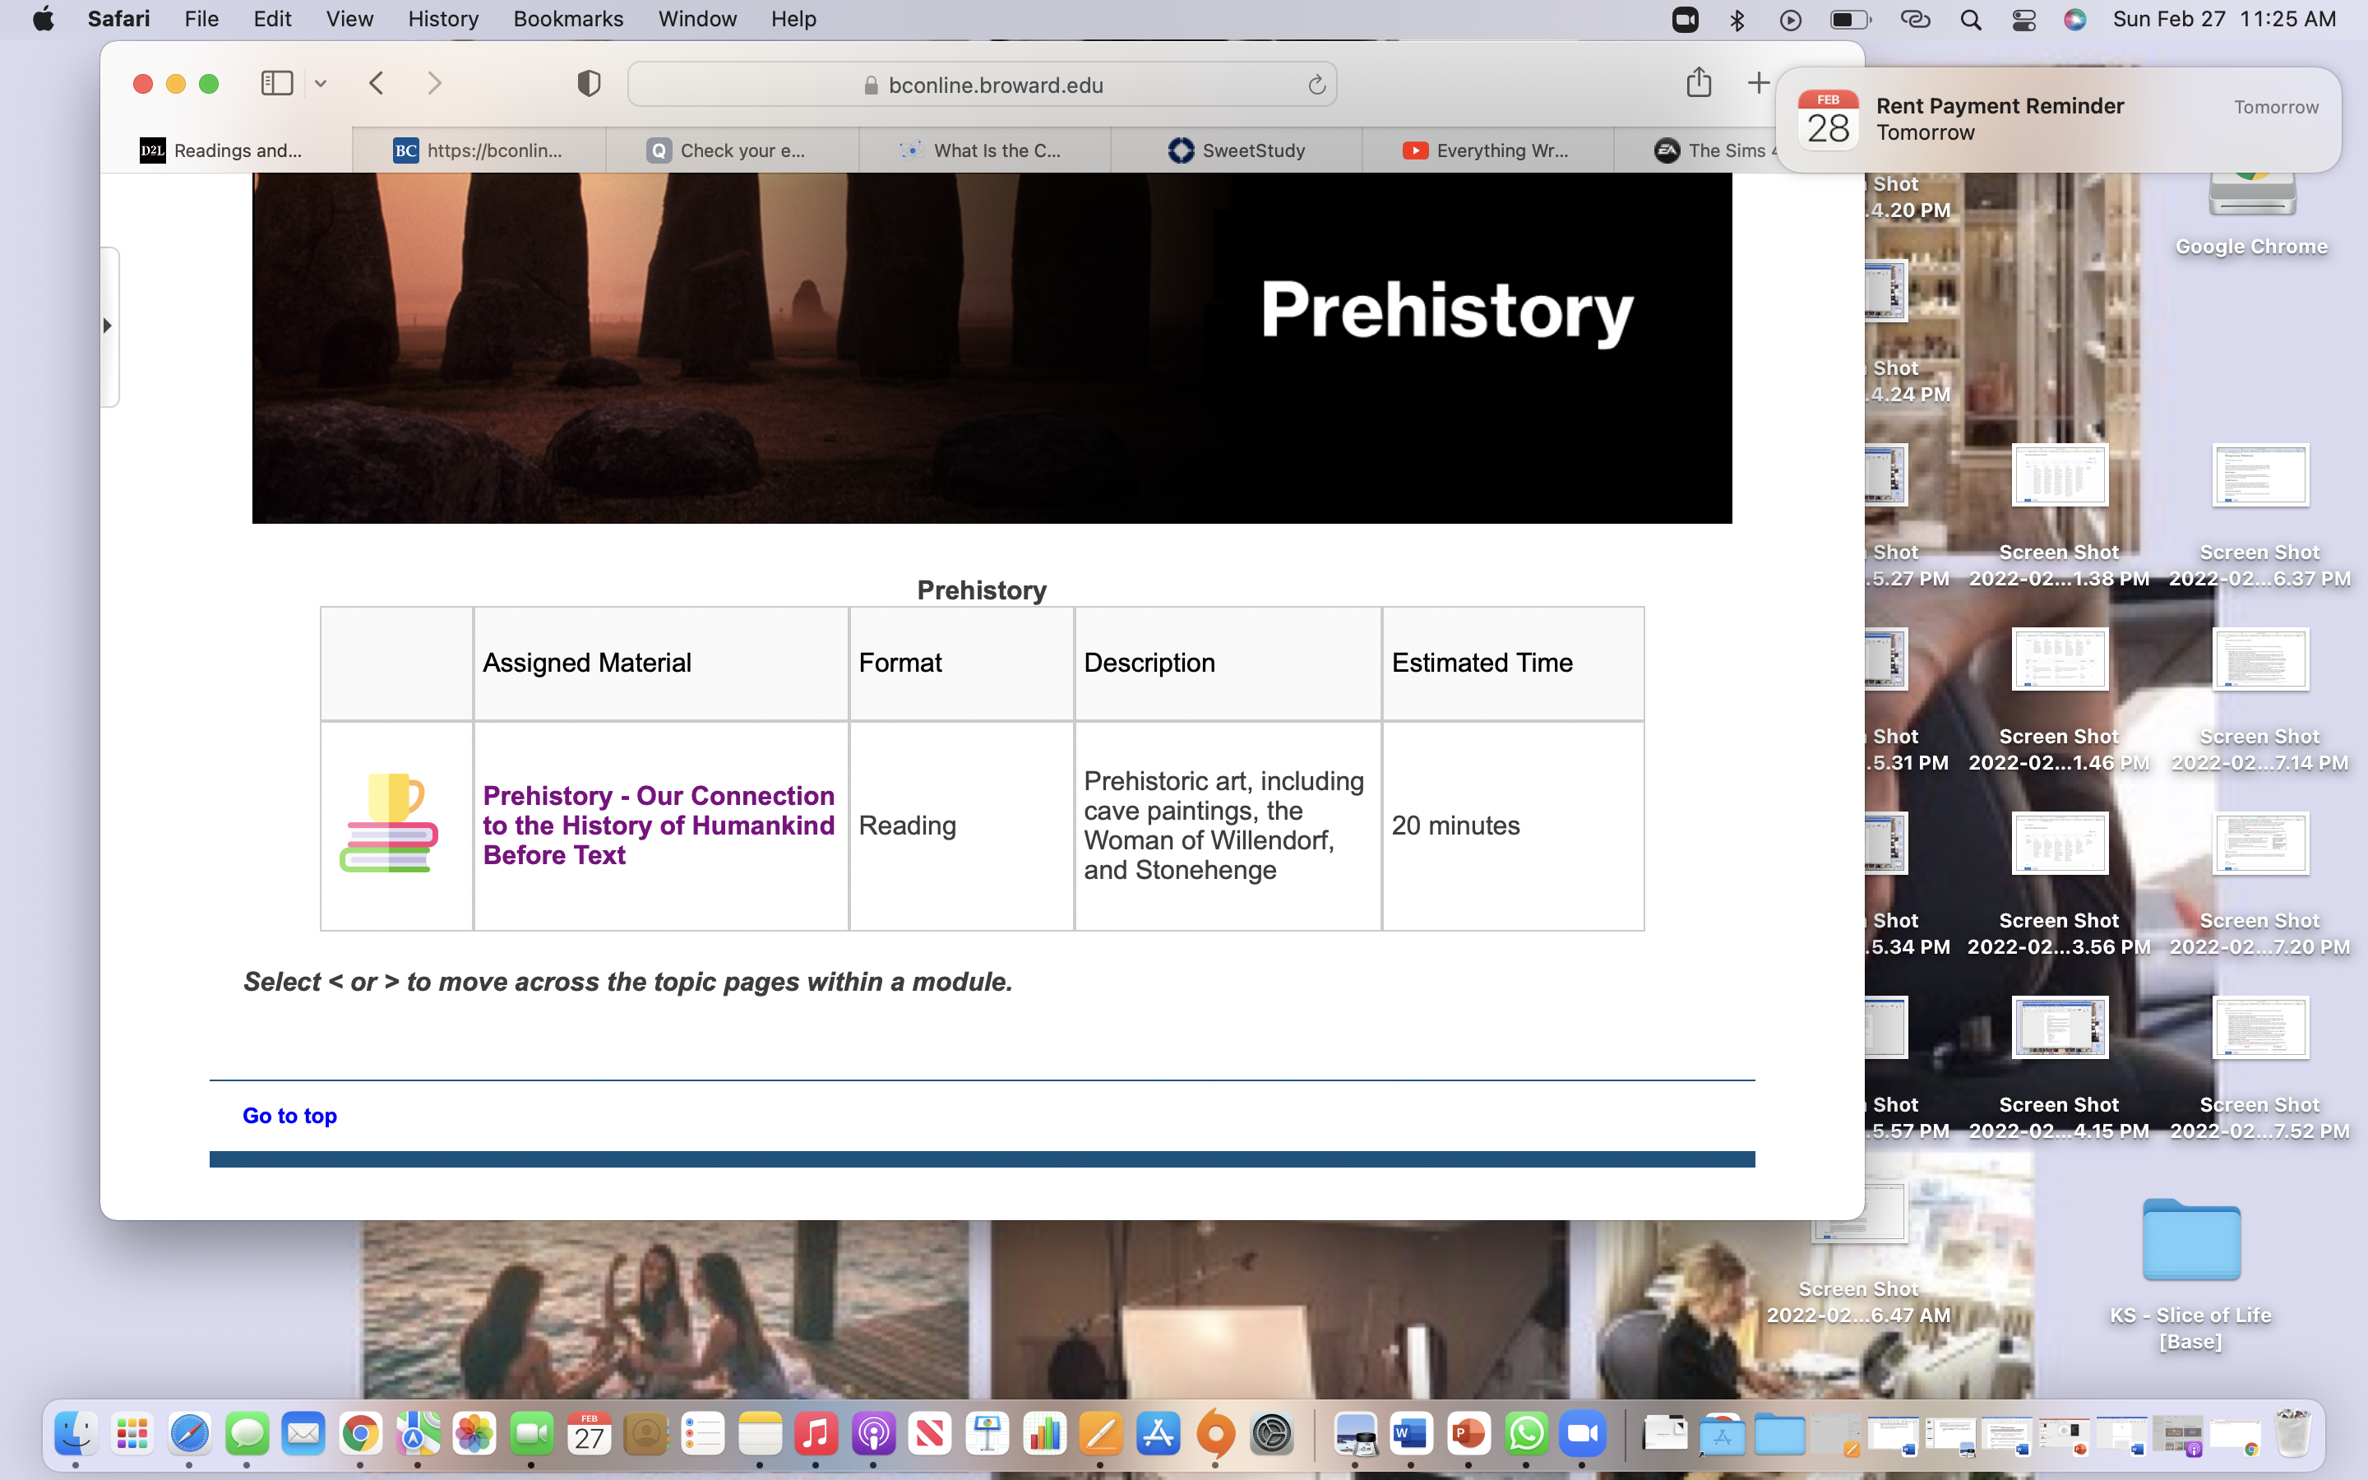Screen dimensions: 2368x1480
Task: Open the Control Center toggle icon
Action: 2023,20
